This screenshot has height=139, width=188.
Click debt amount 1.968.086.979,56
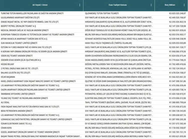177,51
